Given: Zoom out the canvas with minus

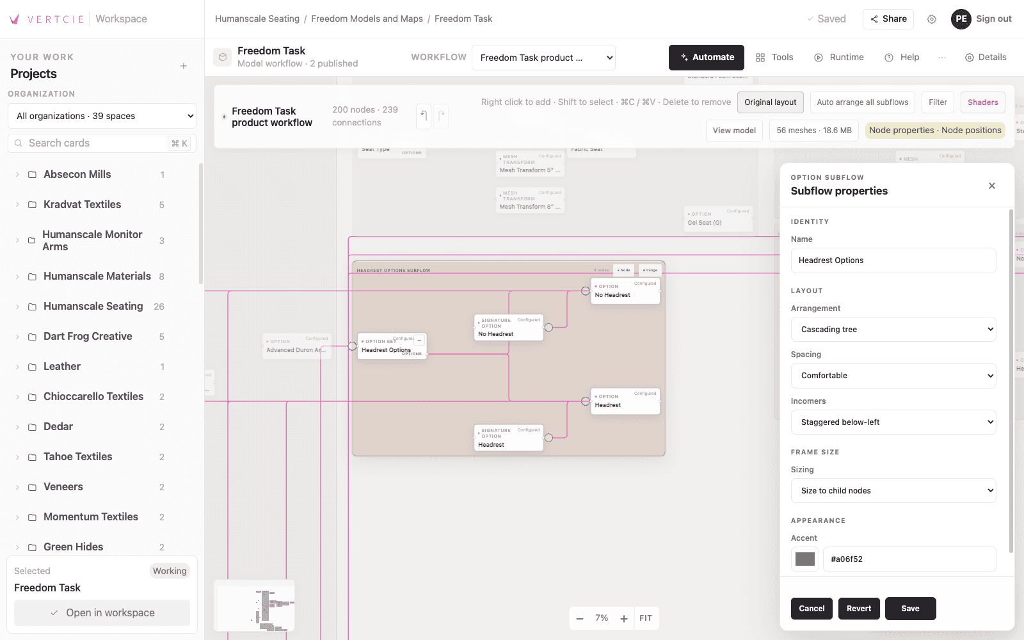Looking at the screenshot, I should coord(580,618).
